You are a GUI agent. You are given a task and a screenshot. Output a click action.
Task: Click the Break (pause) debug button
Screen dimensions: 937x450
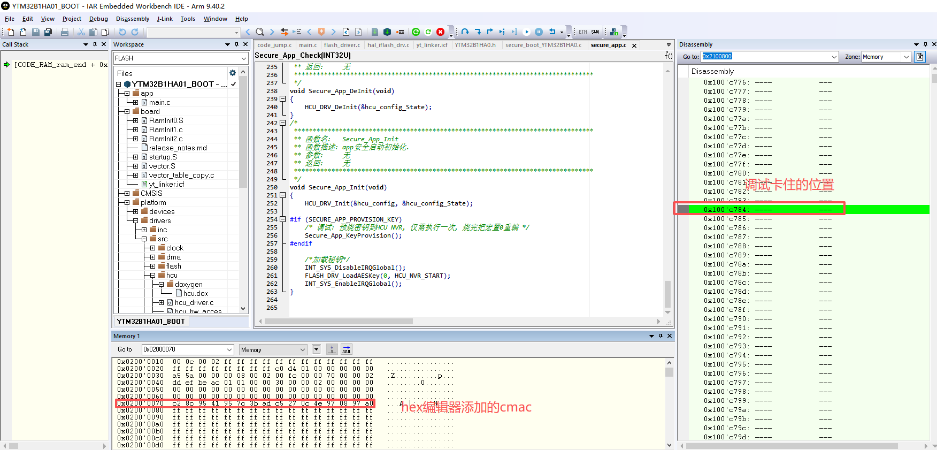pos(539,32)
